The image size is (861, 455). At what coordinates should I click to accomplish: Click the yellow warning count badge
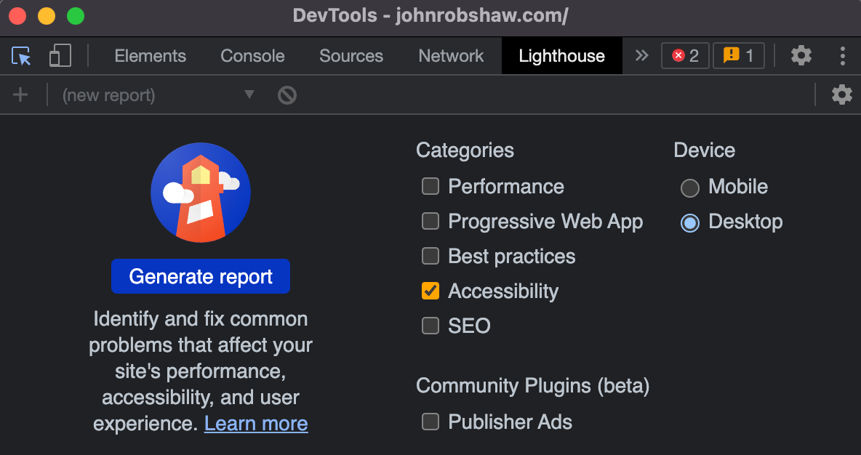(x=738, y=56)
